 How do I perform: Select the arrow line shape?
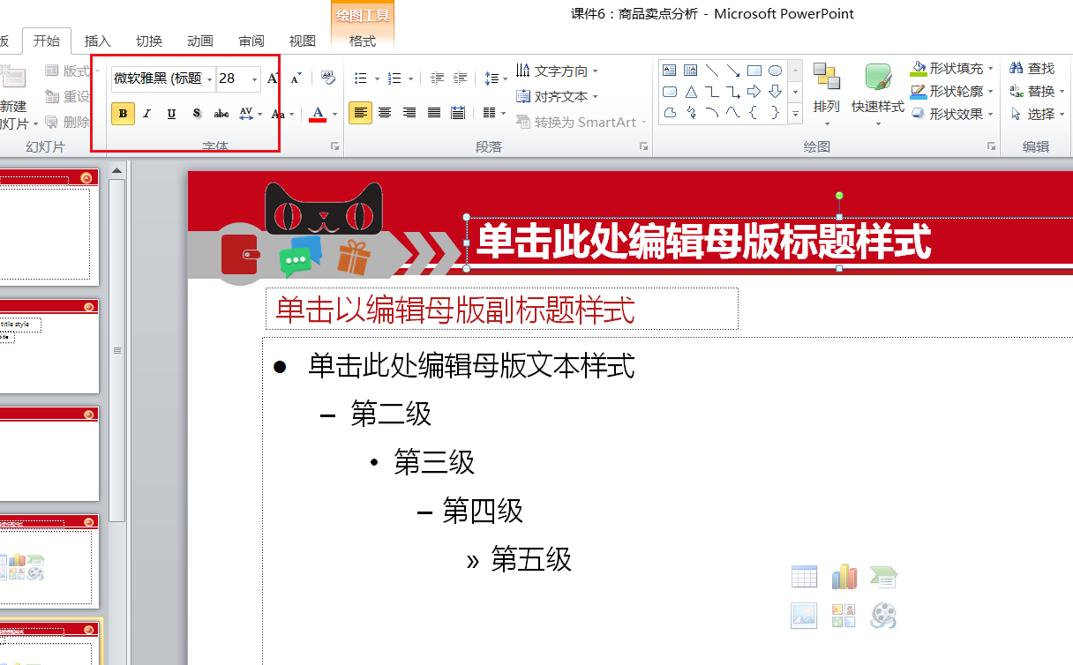coord(732,71)
